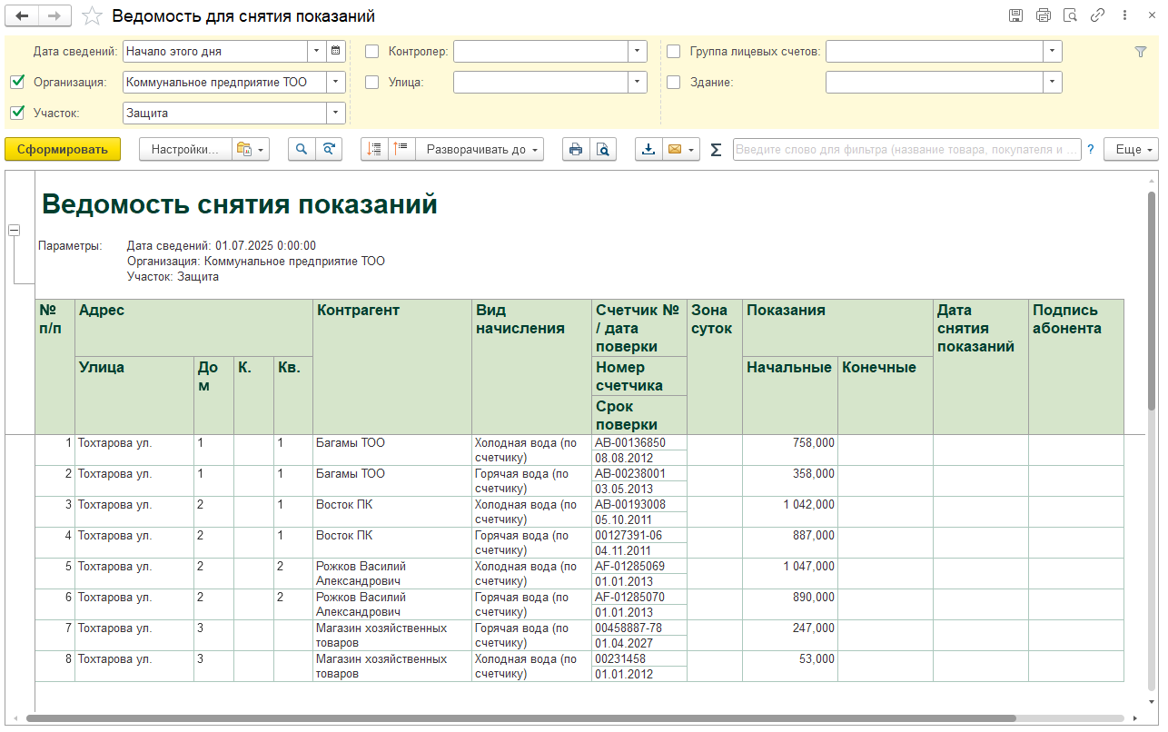This screenshot has height=732, width=1168.
Task: Click the Контрагент column header
Action: pos(392,367)
